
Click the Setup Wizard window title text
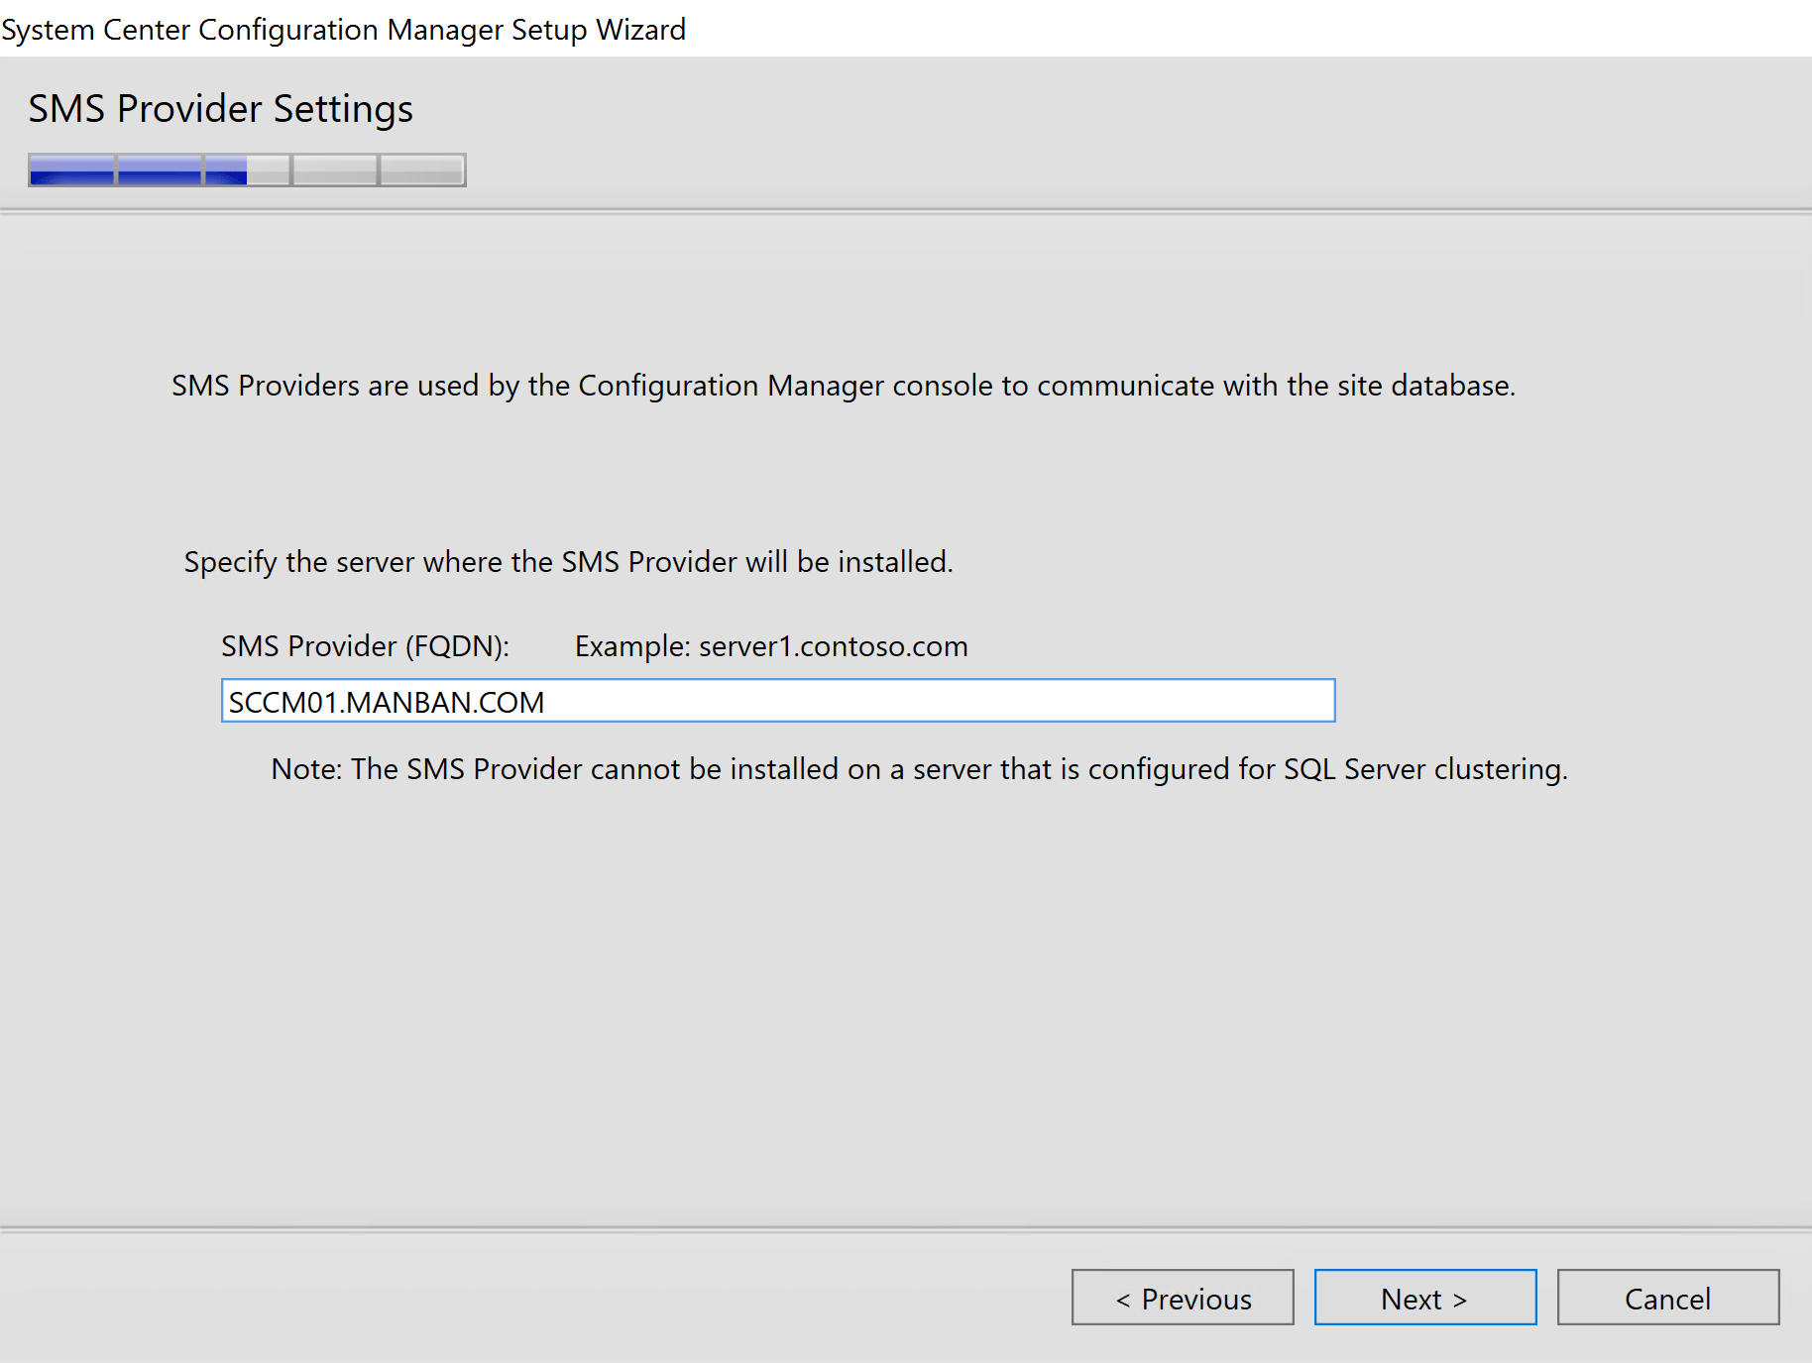tap(343, 30)
